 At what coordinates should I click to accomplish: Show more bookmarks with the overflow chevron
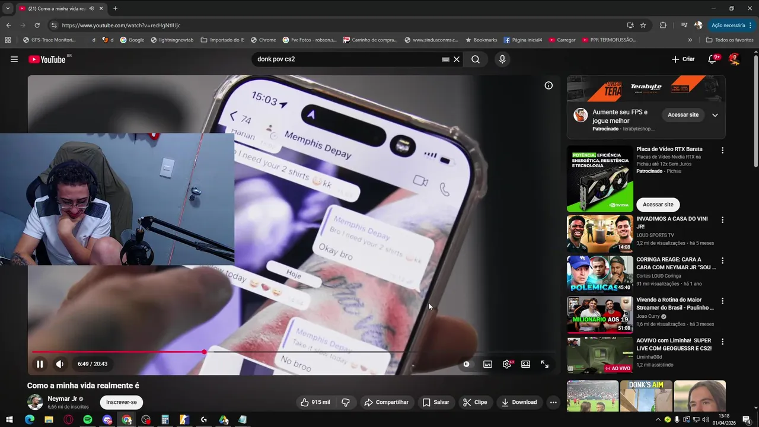[x=690, y=40]
